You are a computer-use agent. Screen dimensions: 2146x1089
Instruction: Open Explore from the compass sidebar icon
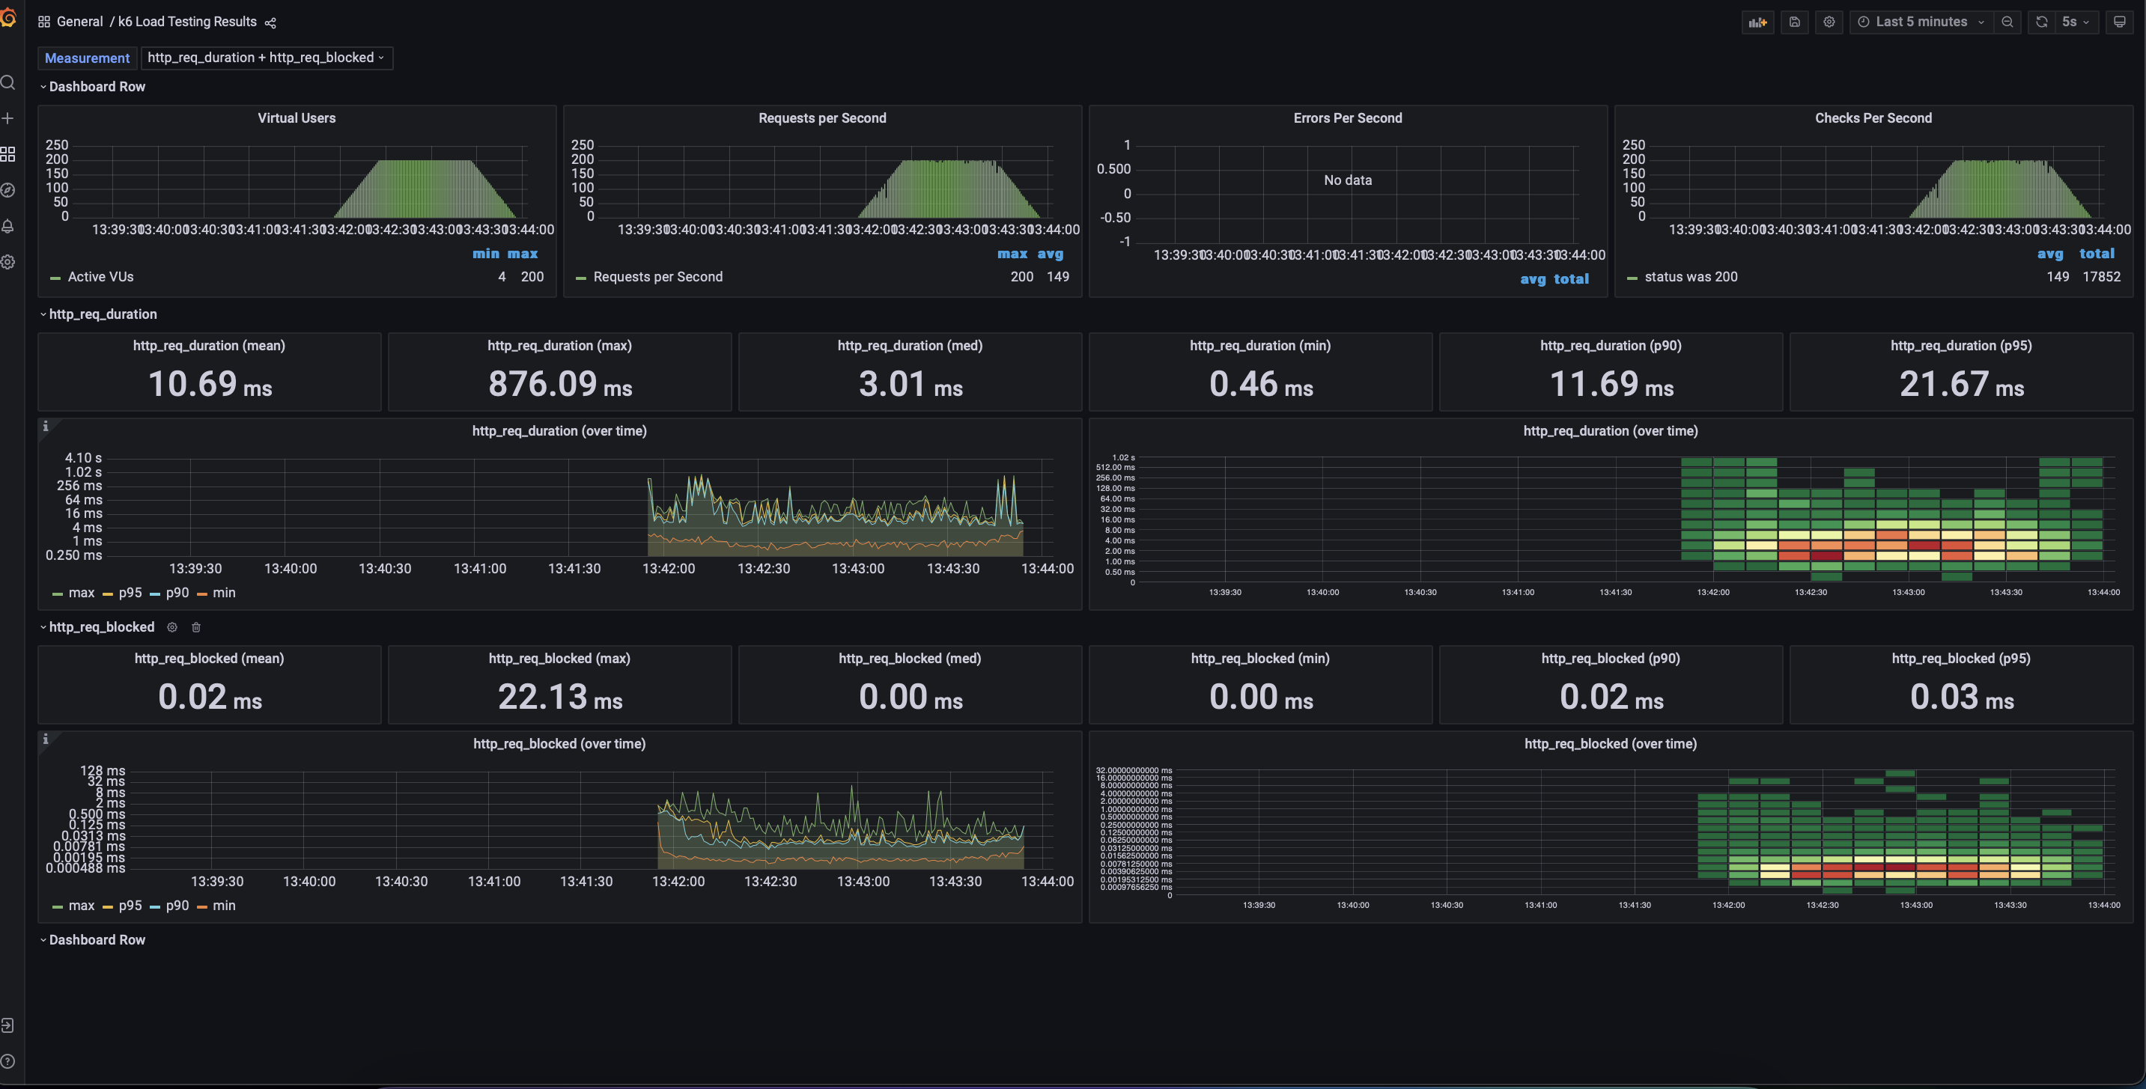8,190
